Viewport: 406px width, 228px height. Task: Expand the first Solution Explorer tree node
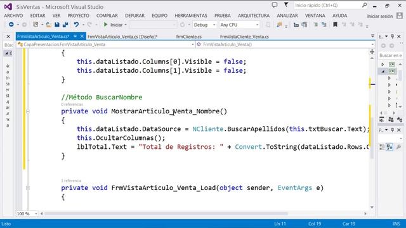click(x=383, y=64)
